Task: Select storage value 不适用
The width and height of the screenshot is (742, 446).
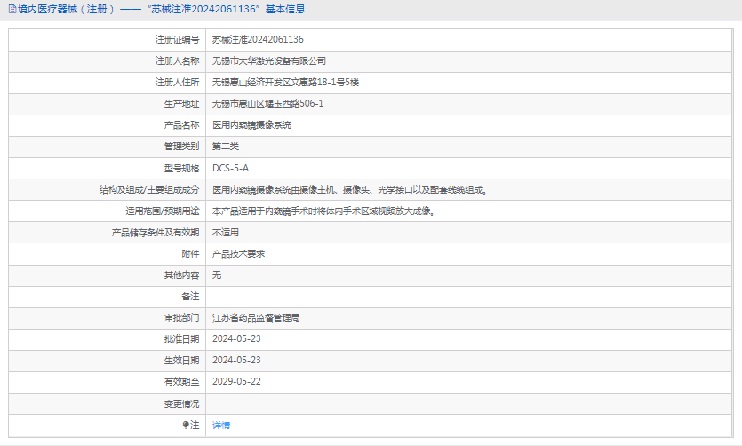Action: click(x=226, y=233)
